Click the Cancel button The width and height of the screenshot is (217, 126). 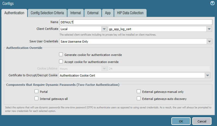pyautogui.click(x=202, y=121)
